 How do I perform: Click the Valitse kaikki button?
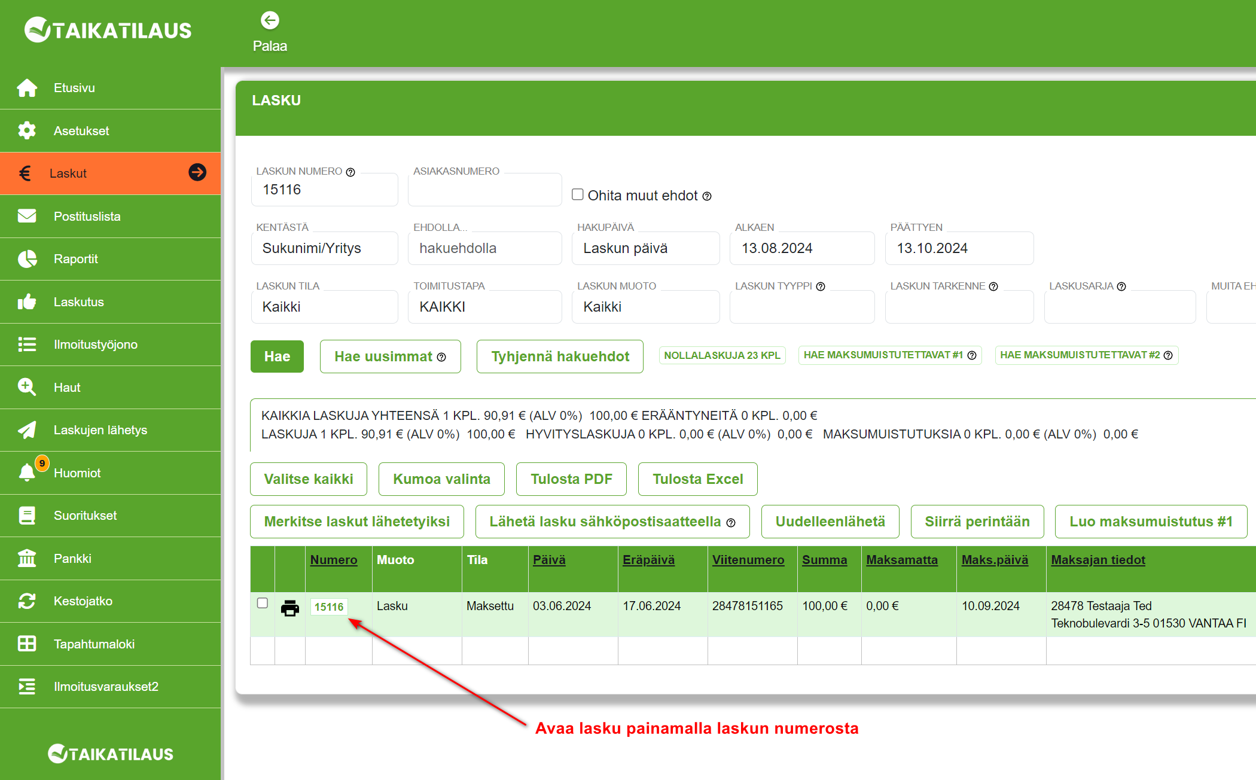(309, 479)
